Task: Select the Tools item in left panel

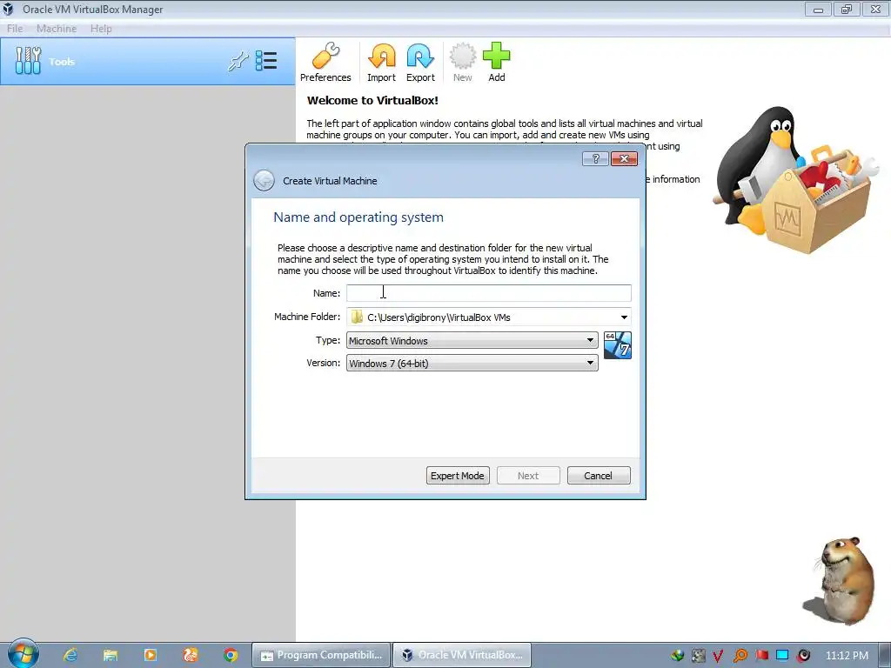Action: (148, 62)
